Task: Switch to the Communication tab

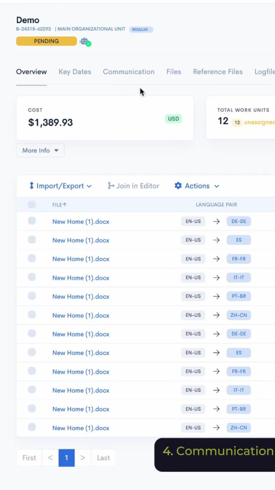Action: [128, 72]
